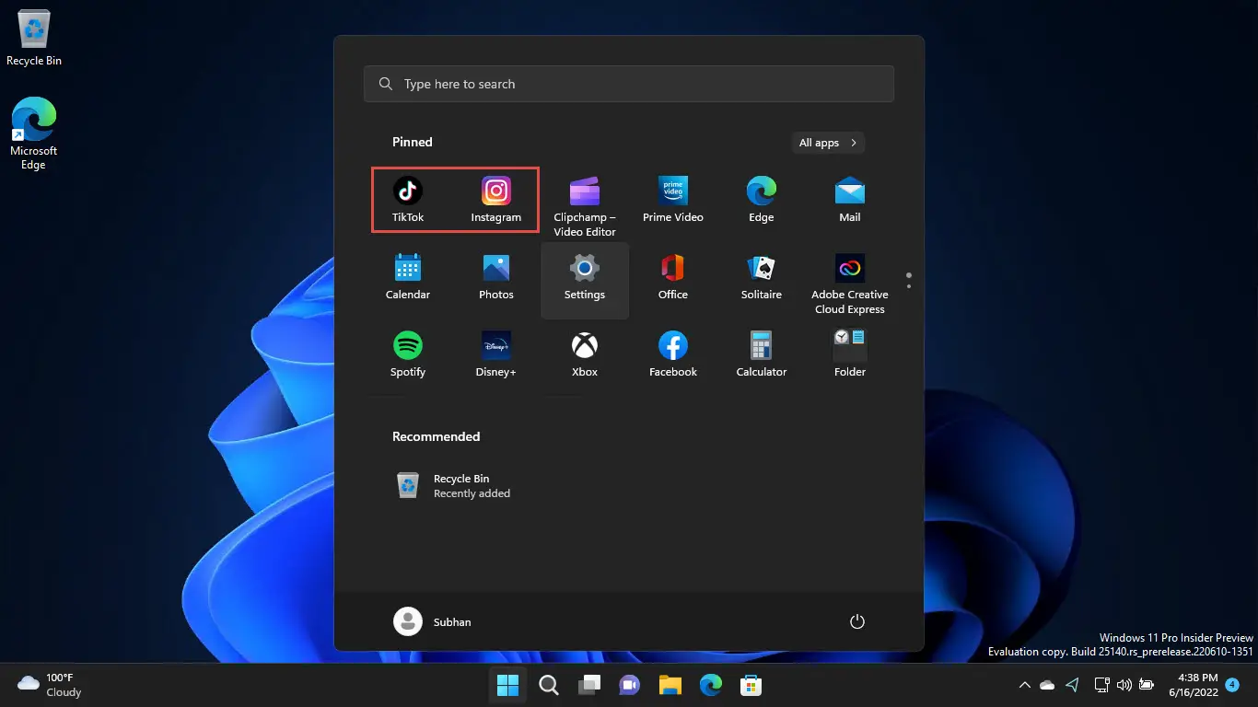Open the pinned apps Folder

click(x=850, y=354)
